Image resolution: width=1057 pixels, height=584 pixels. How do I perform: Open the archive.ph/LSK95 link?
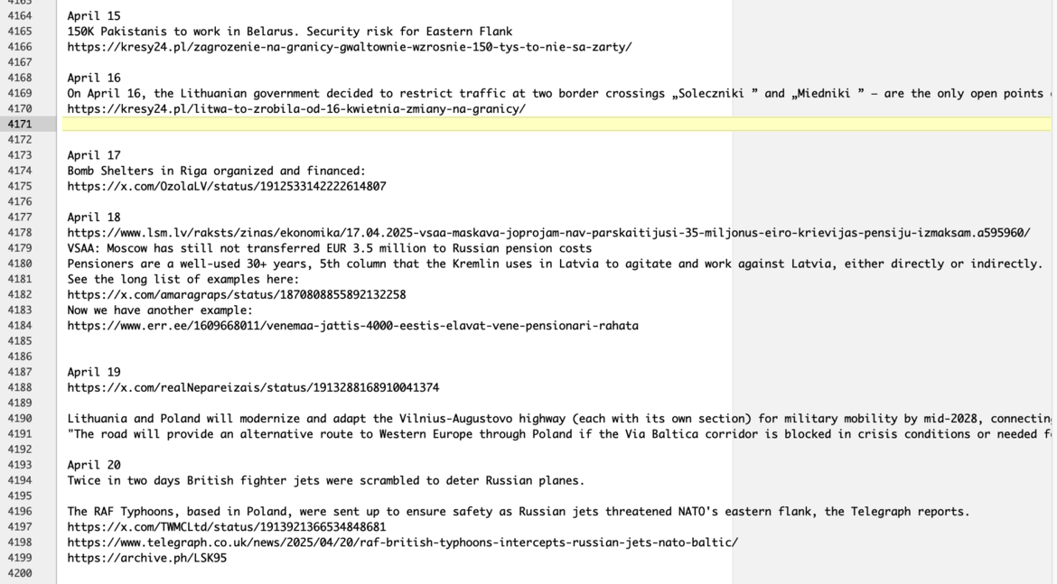point(146,558)
